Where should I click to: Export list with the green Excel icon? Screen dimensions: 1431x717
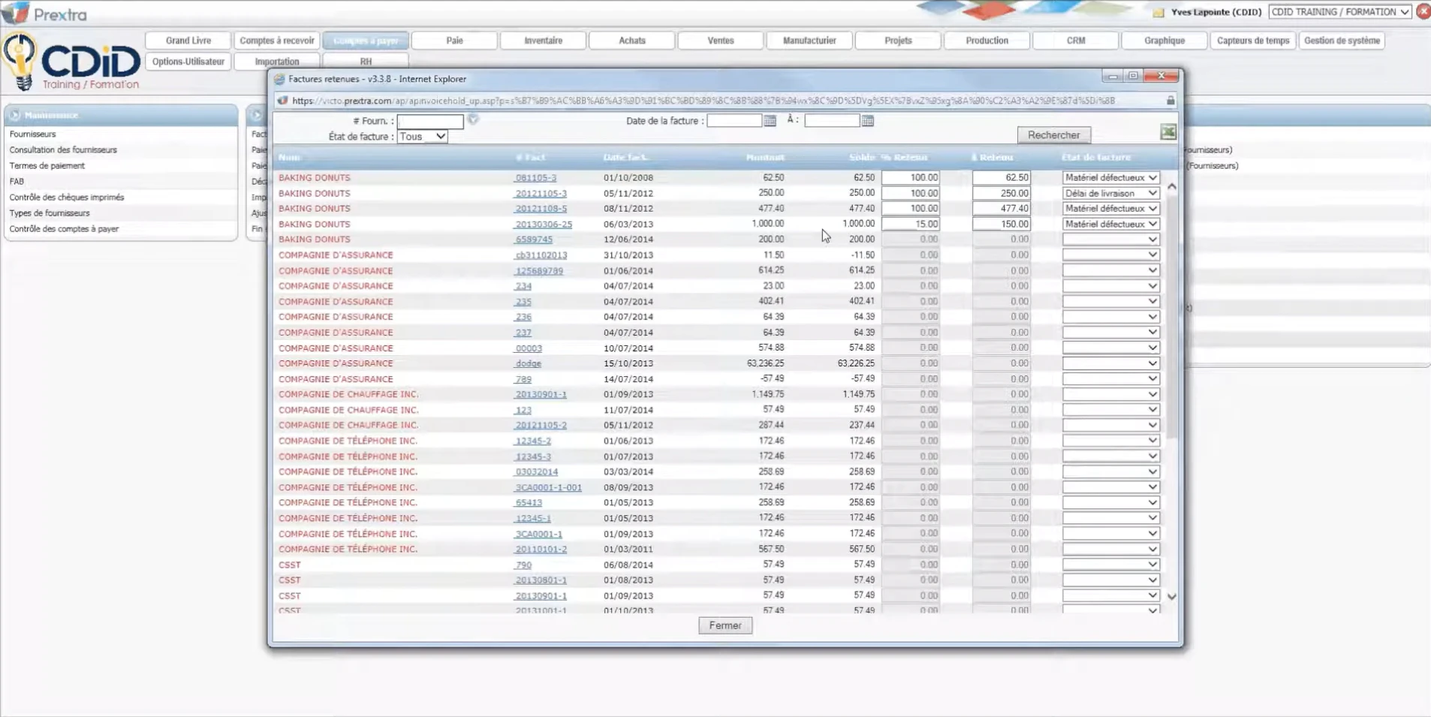point(1167,132)
